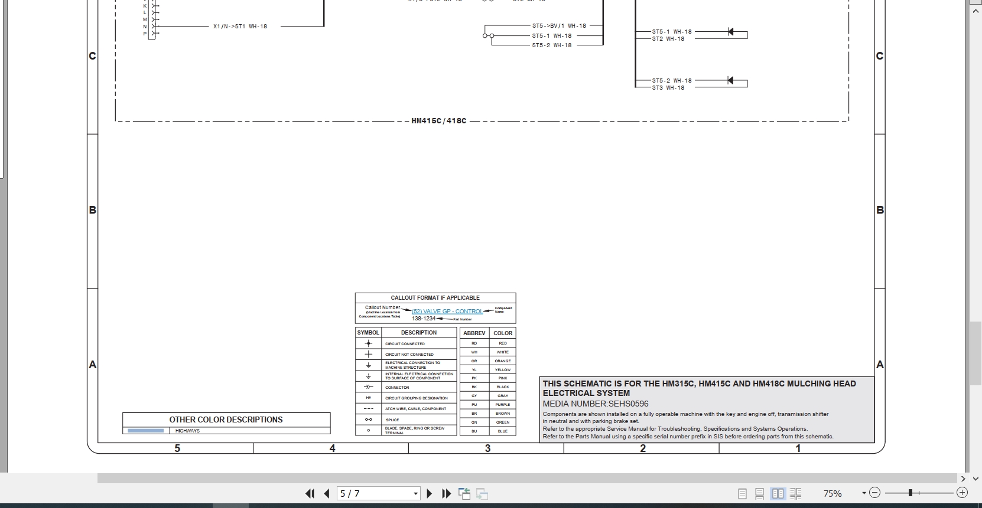Click the HIGHWAYS blue color swatch

tap(146, 431)
